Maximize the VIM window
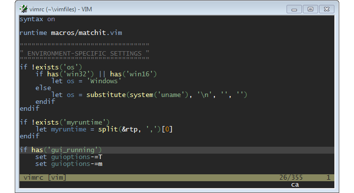The width and height of the screenshot is (354, 193). pyautogui.click(x=310, y=9)
